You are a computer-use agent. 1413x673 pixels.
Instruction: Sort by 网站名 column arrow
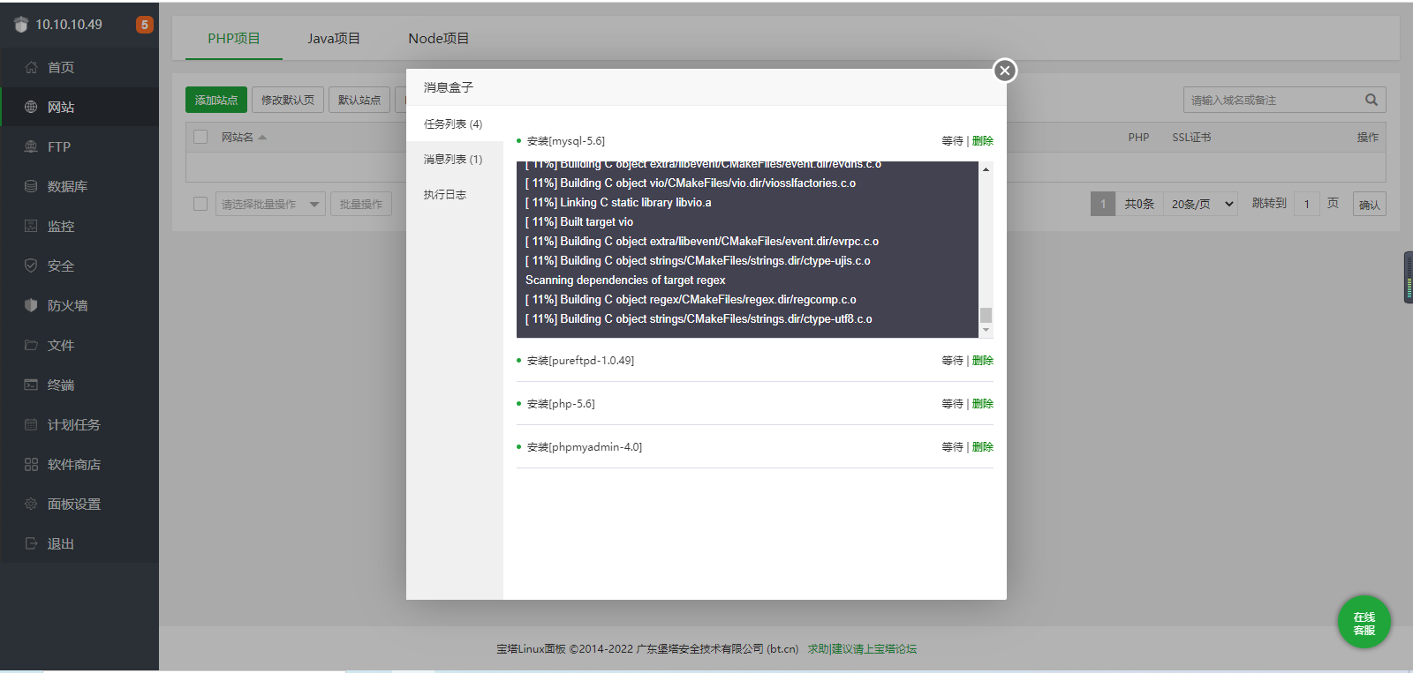coord(262,138)
